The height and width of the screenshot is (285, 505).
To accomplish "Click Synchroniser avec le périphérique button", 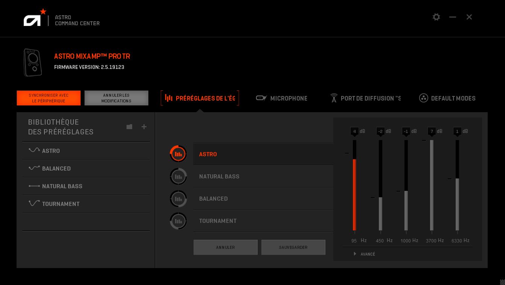I will [x=49, y=98].
